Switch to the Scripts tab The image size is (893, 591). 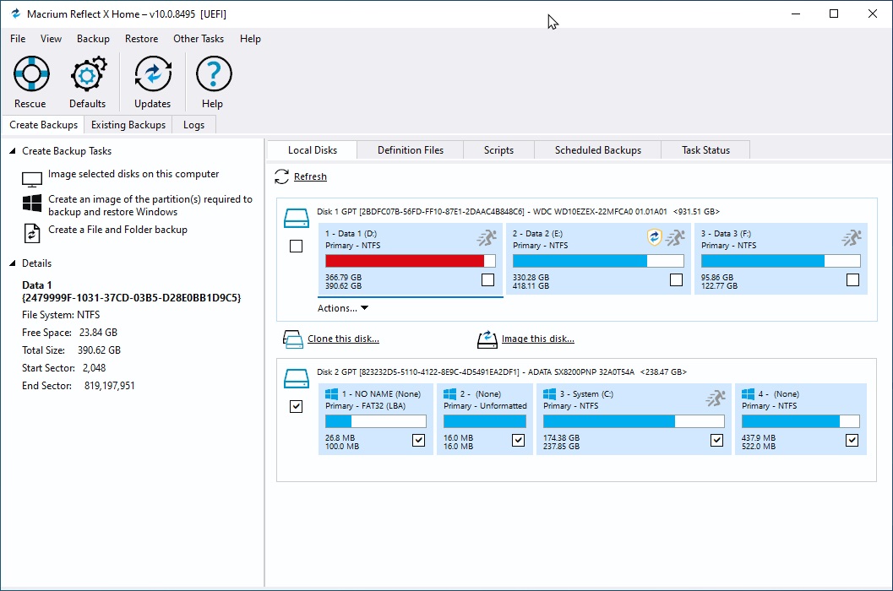tap(499, 150)
